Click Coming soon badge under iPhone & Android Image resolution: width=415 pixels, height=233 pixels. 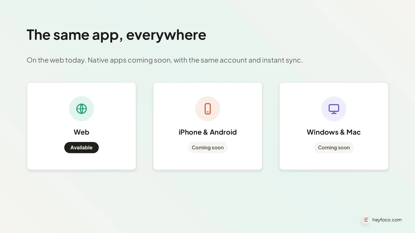208,148
